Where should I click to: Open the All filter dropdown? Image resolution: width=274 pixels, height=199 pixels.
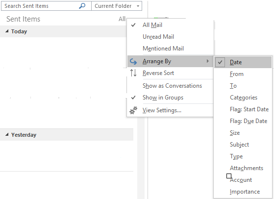[x=122, y=19]
